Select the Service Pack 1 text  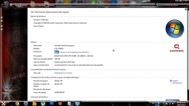pos(39,26)
